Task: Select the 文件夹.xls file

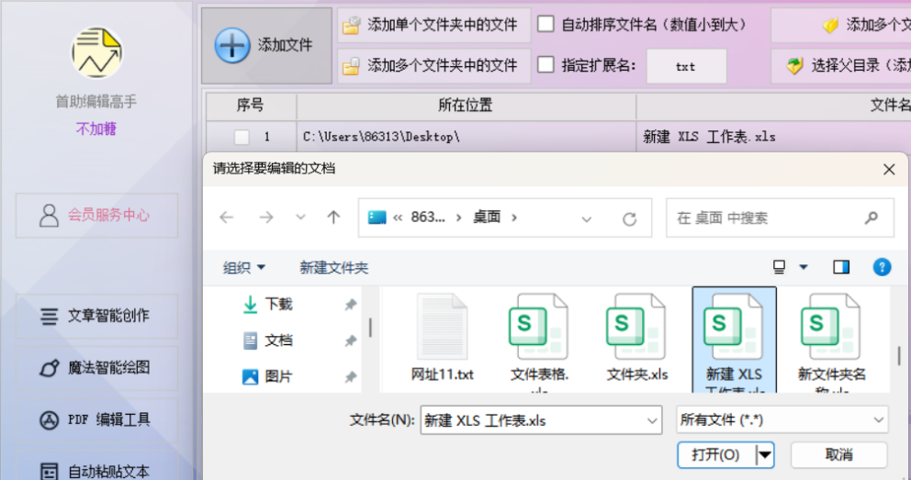Action: [636, 339]
